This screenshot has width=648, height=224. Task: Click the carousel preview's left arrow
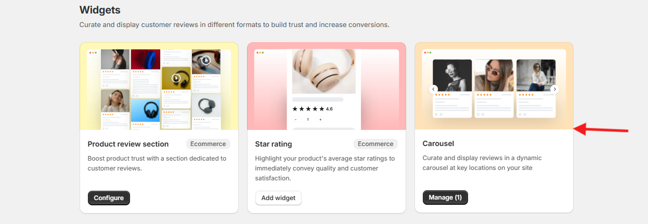pyautogui.click(x=433, y=89)
